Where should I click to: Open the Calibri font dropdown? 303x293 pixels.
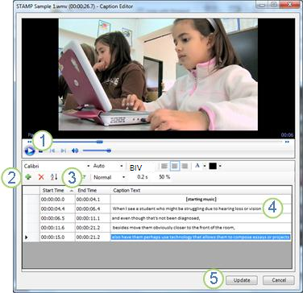(56, 166)
